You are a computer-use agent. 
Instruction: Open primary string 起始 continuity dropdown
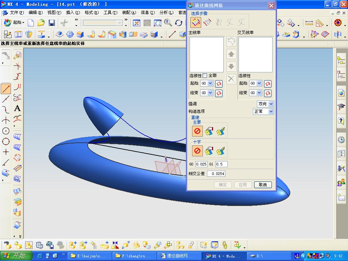coord(210,83)
